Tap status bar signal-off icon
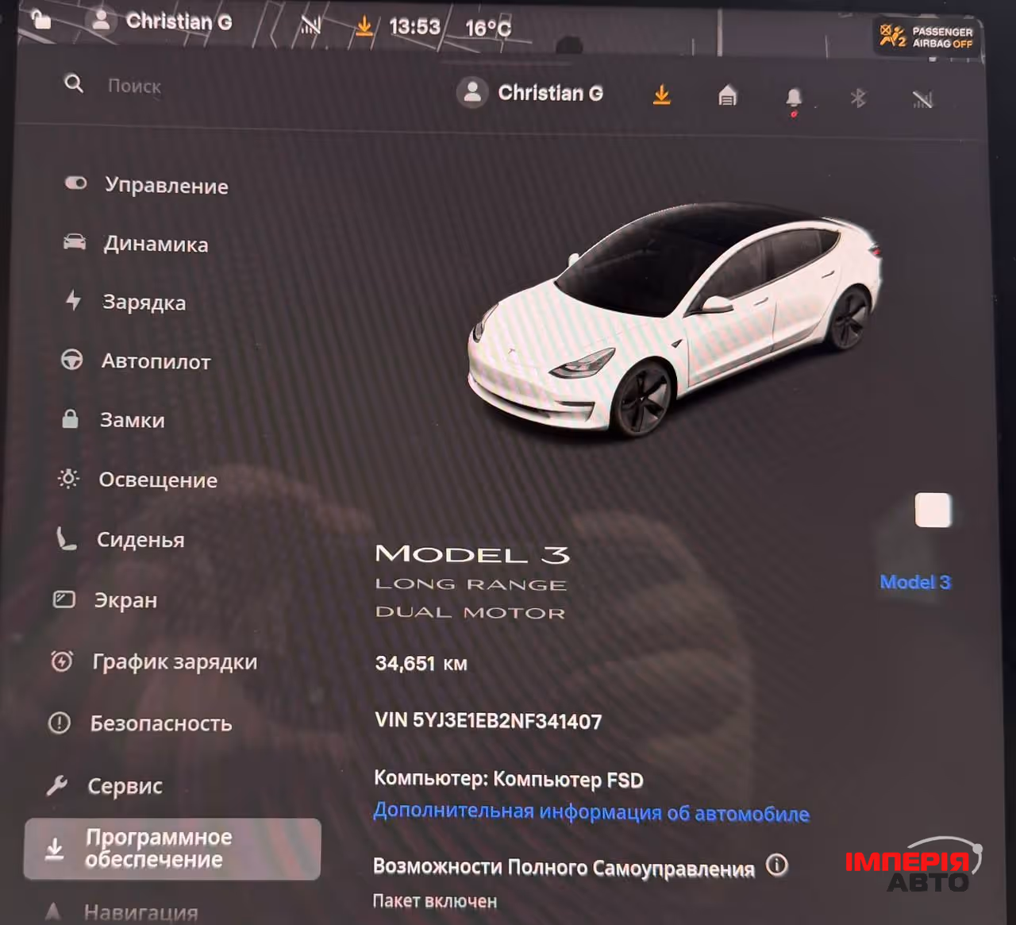1016x925 pixels. (x=310, y=25)
